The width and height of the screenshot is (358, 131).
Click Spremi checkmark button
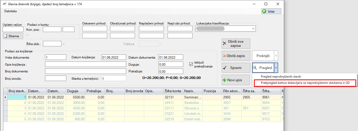click(x=236, y=68)
